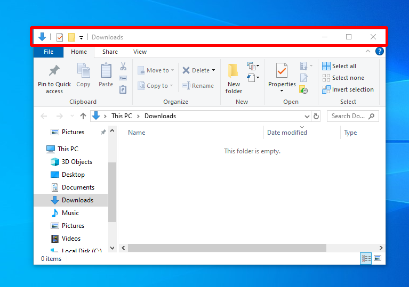Image resolution: width=409 pixels, height=287 pixels.
Task: Switch to large icons view in status bar
Action: (x=378, y=258)
